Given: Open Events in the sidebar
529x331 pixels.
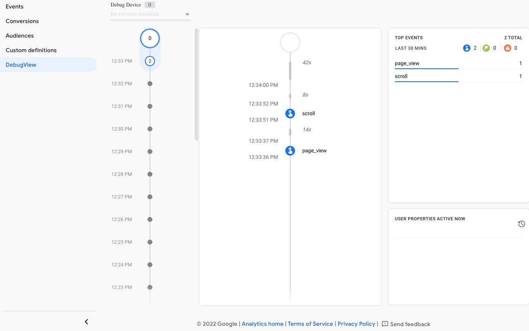Looking at the screenshot, I should pyautogui.click(x=15, y=6).
